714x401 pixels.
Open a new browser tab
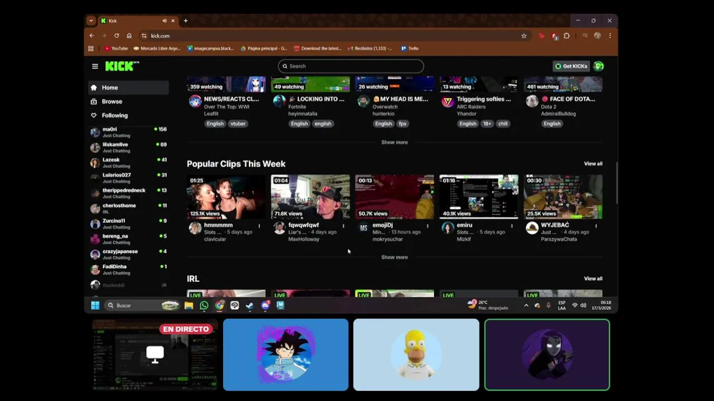(x=186, y=21)
